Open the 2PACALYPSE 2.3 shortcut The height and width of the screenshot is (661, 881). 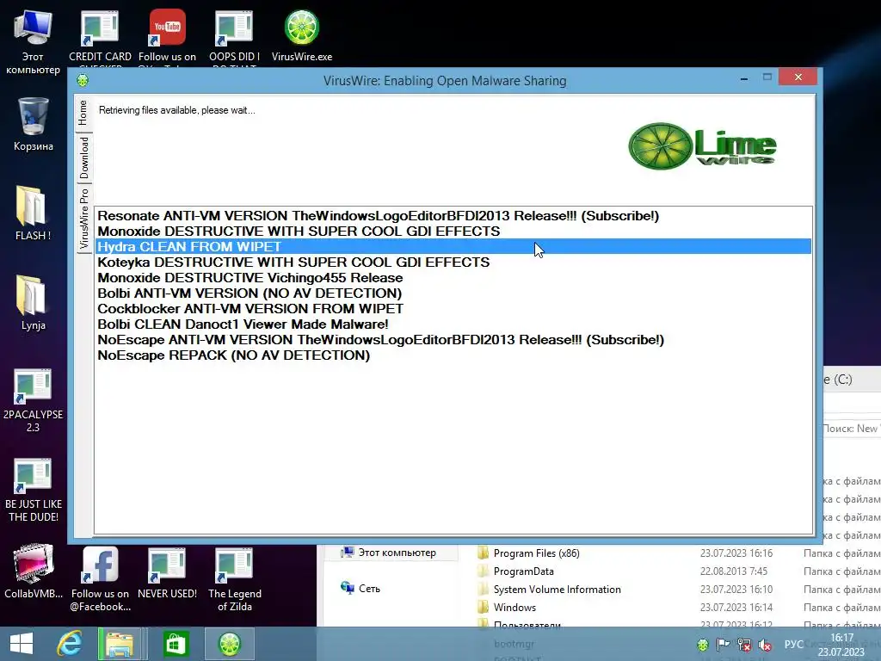coord(34,400)
